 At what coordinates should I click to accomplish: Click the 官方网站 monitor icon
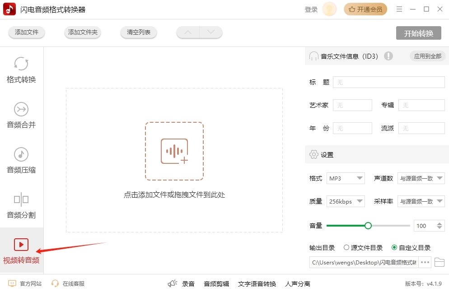[12, 283]
